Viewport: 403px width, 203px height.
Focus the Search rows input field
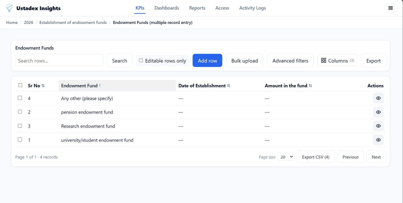pyautogui.click(x=59, y=61)
